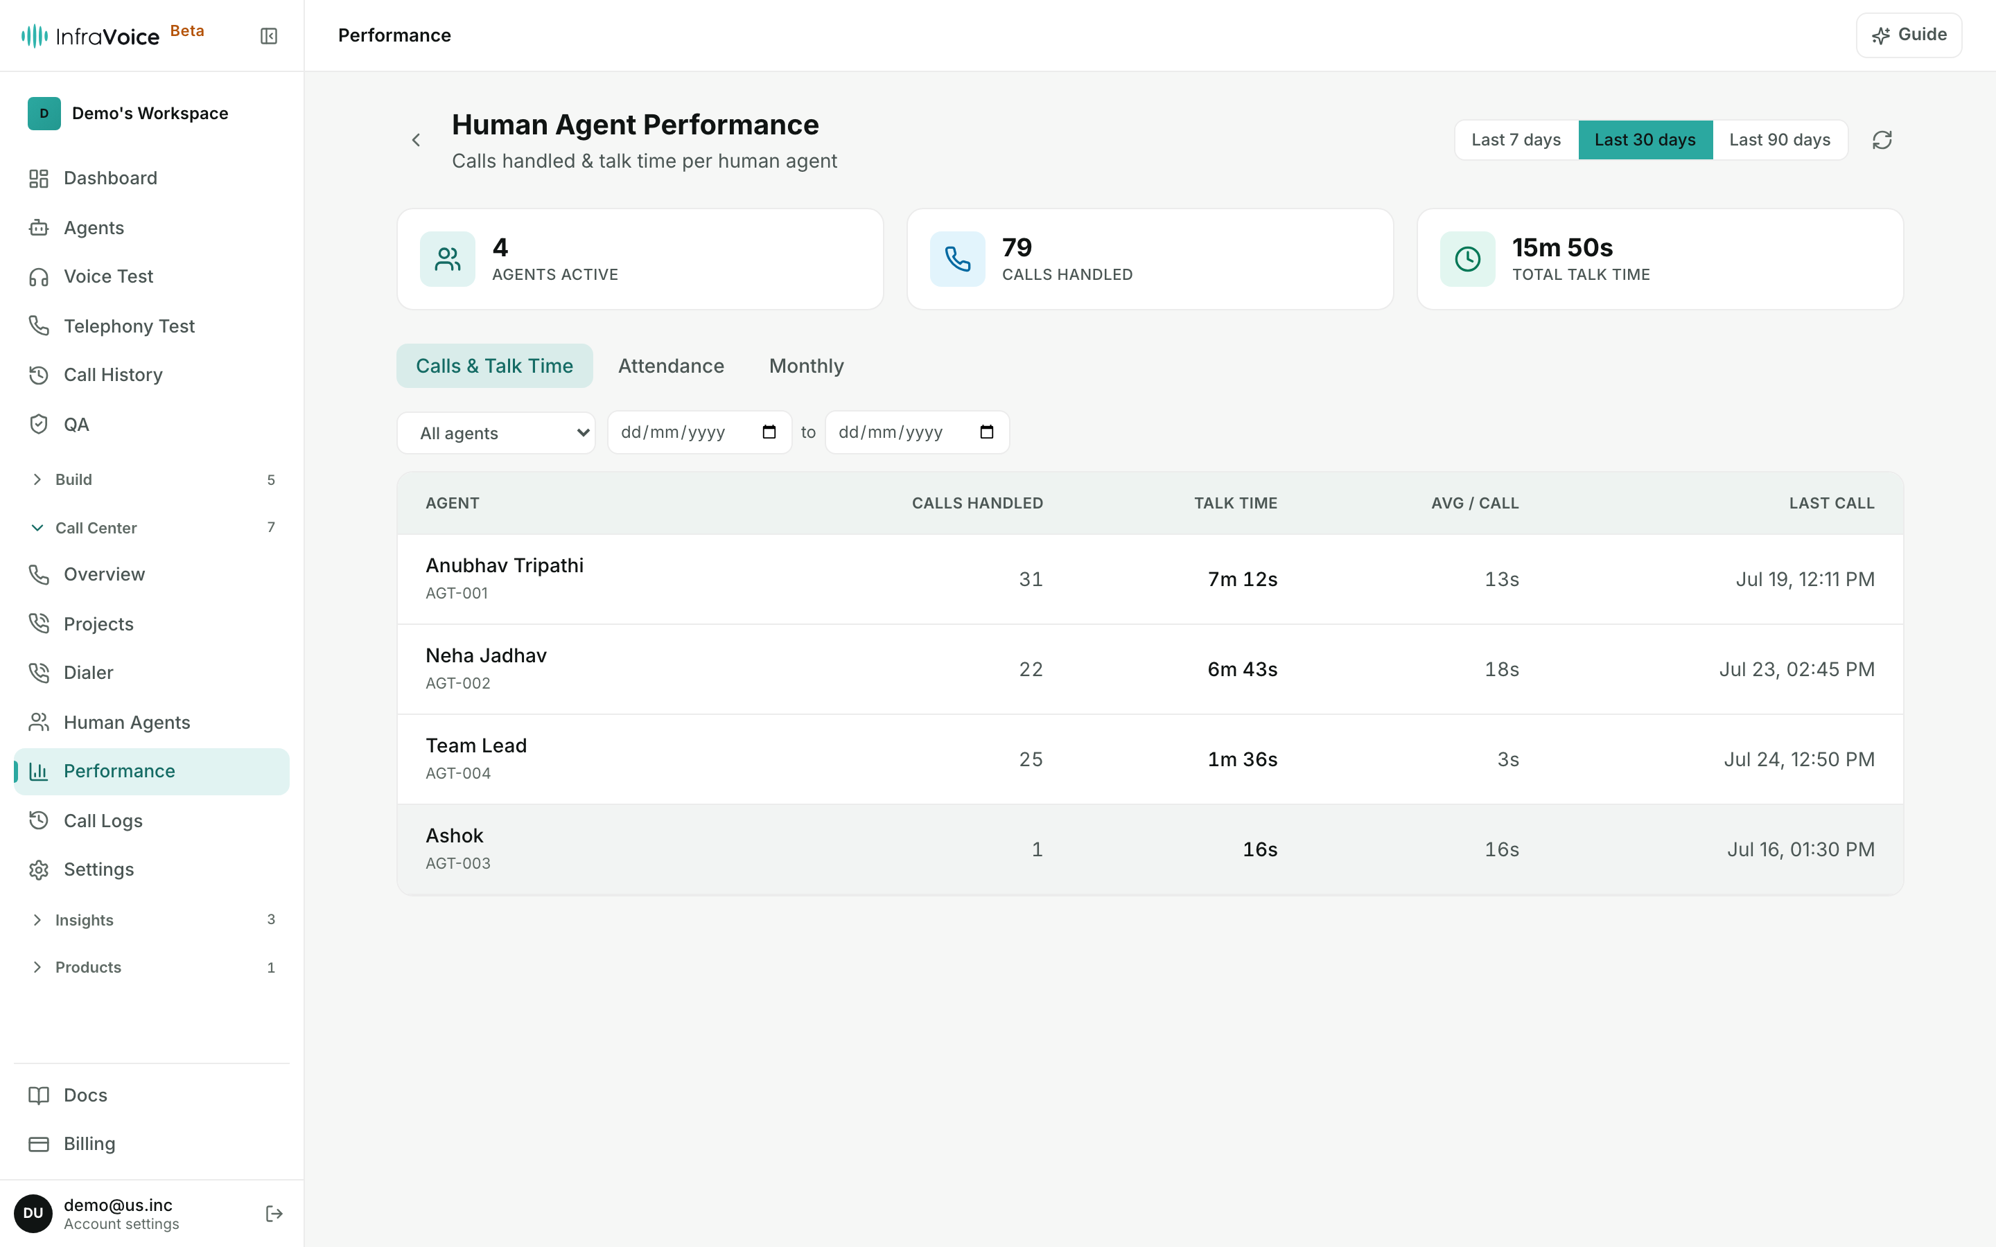This screenshot has height=1247, width=1996.
Task: Switch to the Monthly tab
Action: [806, 366]
